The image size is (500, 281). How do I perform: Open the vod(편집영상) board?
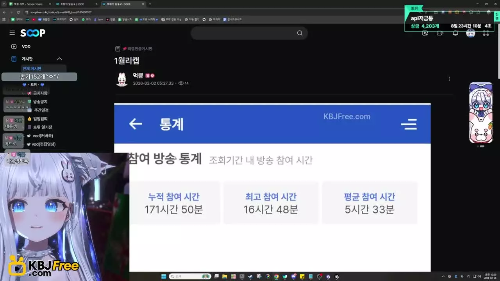44,144
